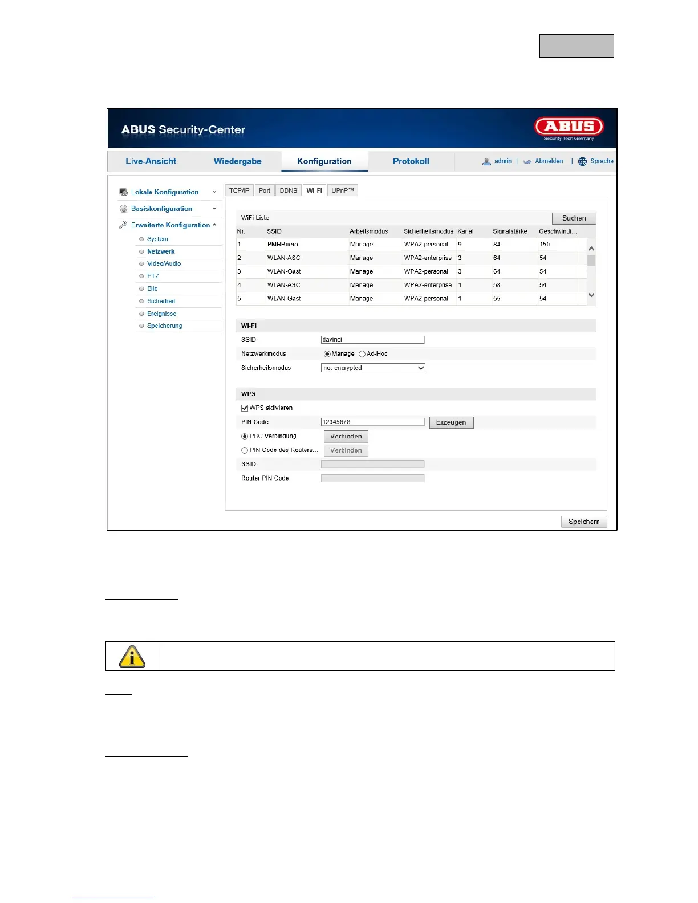Open Netzwerk in the sidebar
This screenshot has height=903, width=698.
pos(161,251)
